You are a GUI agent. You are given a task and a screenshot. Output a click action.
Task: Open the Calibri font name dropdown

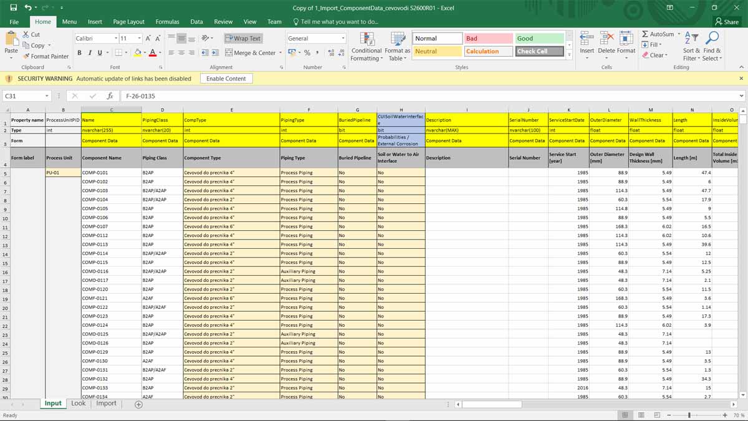tap(116, 39)
